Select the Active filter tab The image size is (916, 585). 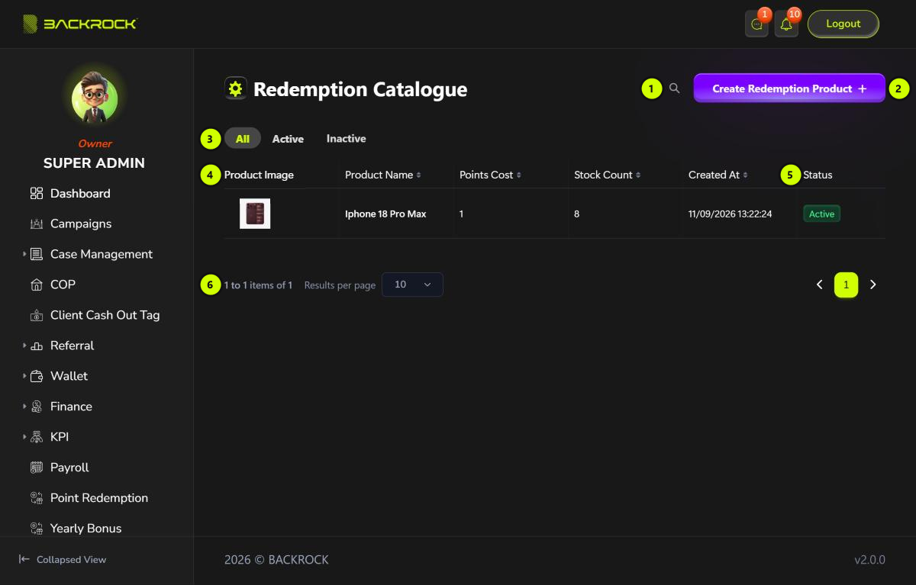point(288,139)
